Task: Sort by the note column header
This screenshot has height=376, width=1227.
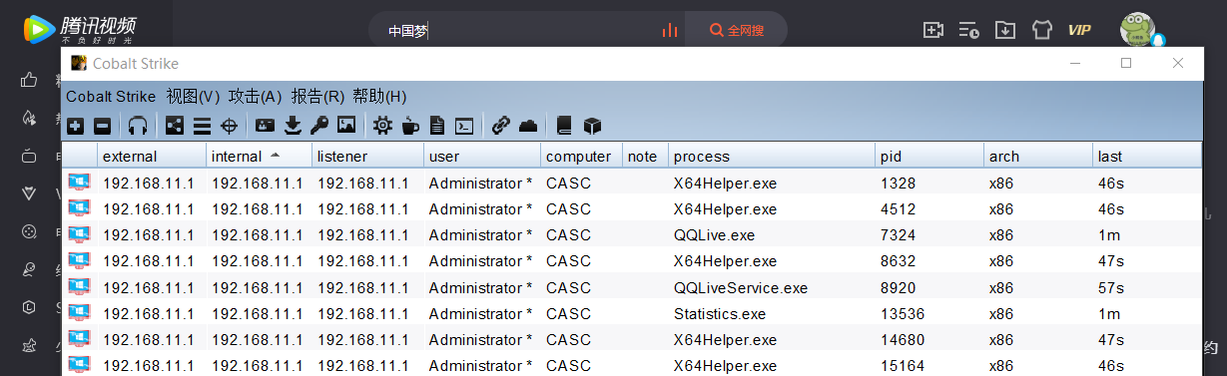Action: point(644,156)
